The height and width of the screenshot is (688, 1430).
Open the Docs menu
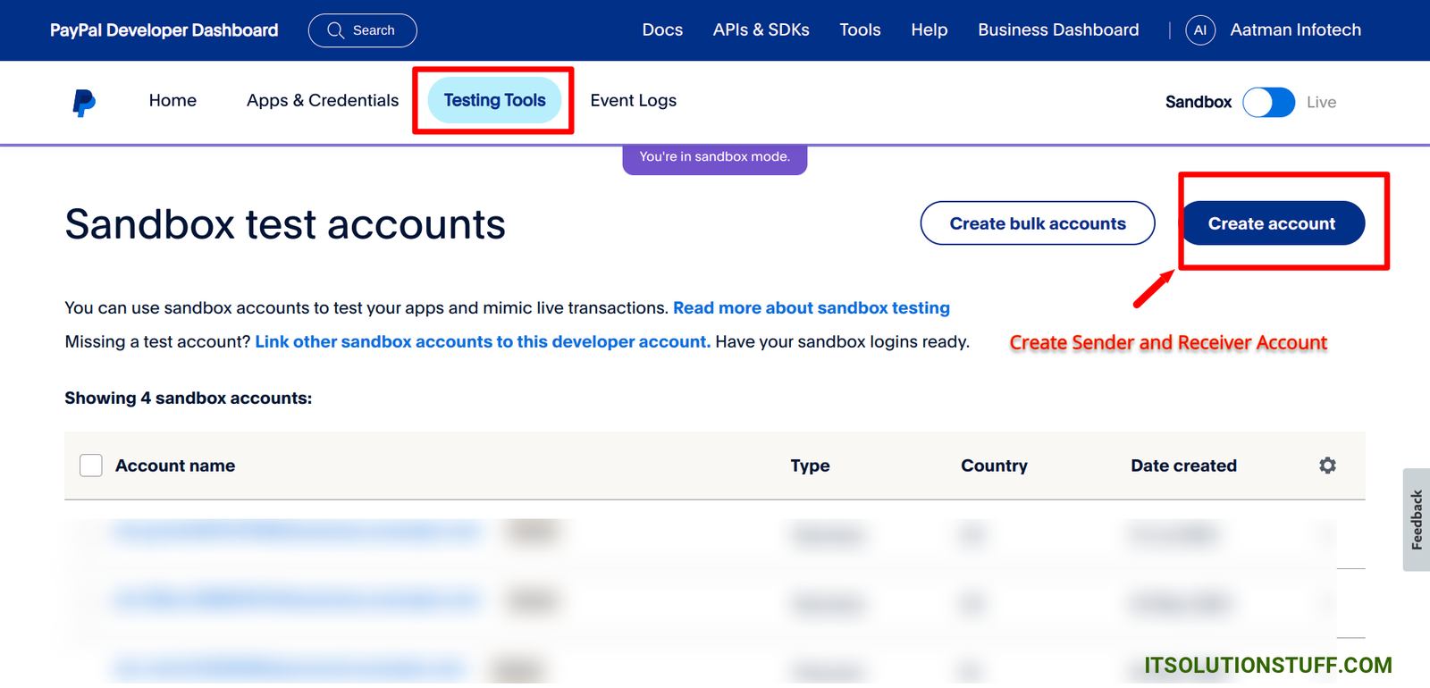click(662, 30)
